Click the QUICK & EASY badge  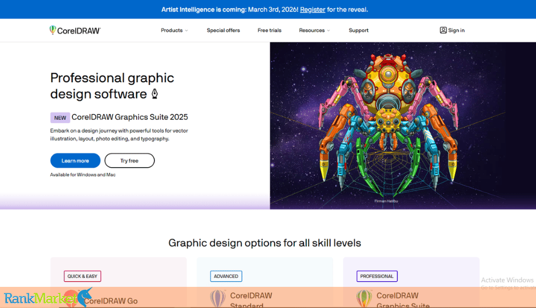[x=82, y=276]
